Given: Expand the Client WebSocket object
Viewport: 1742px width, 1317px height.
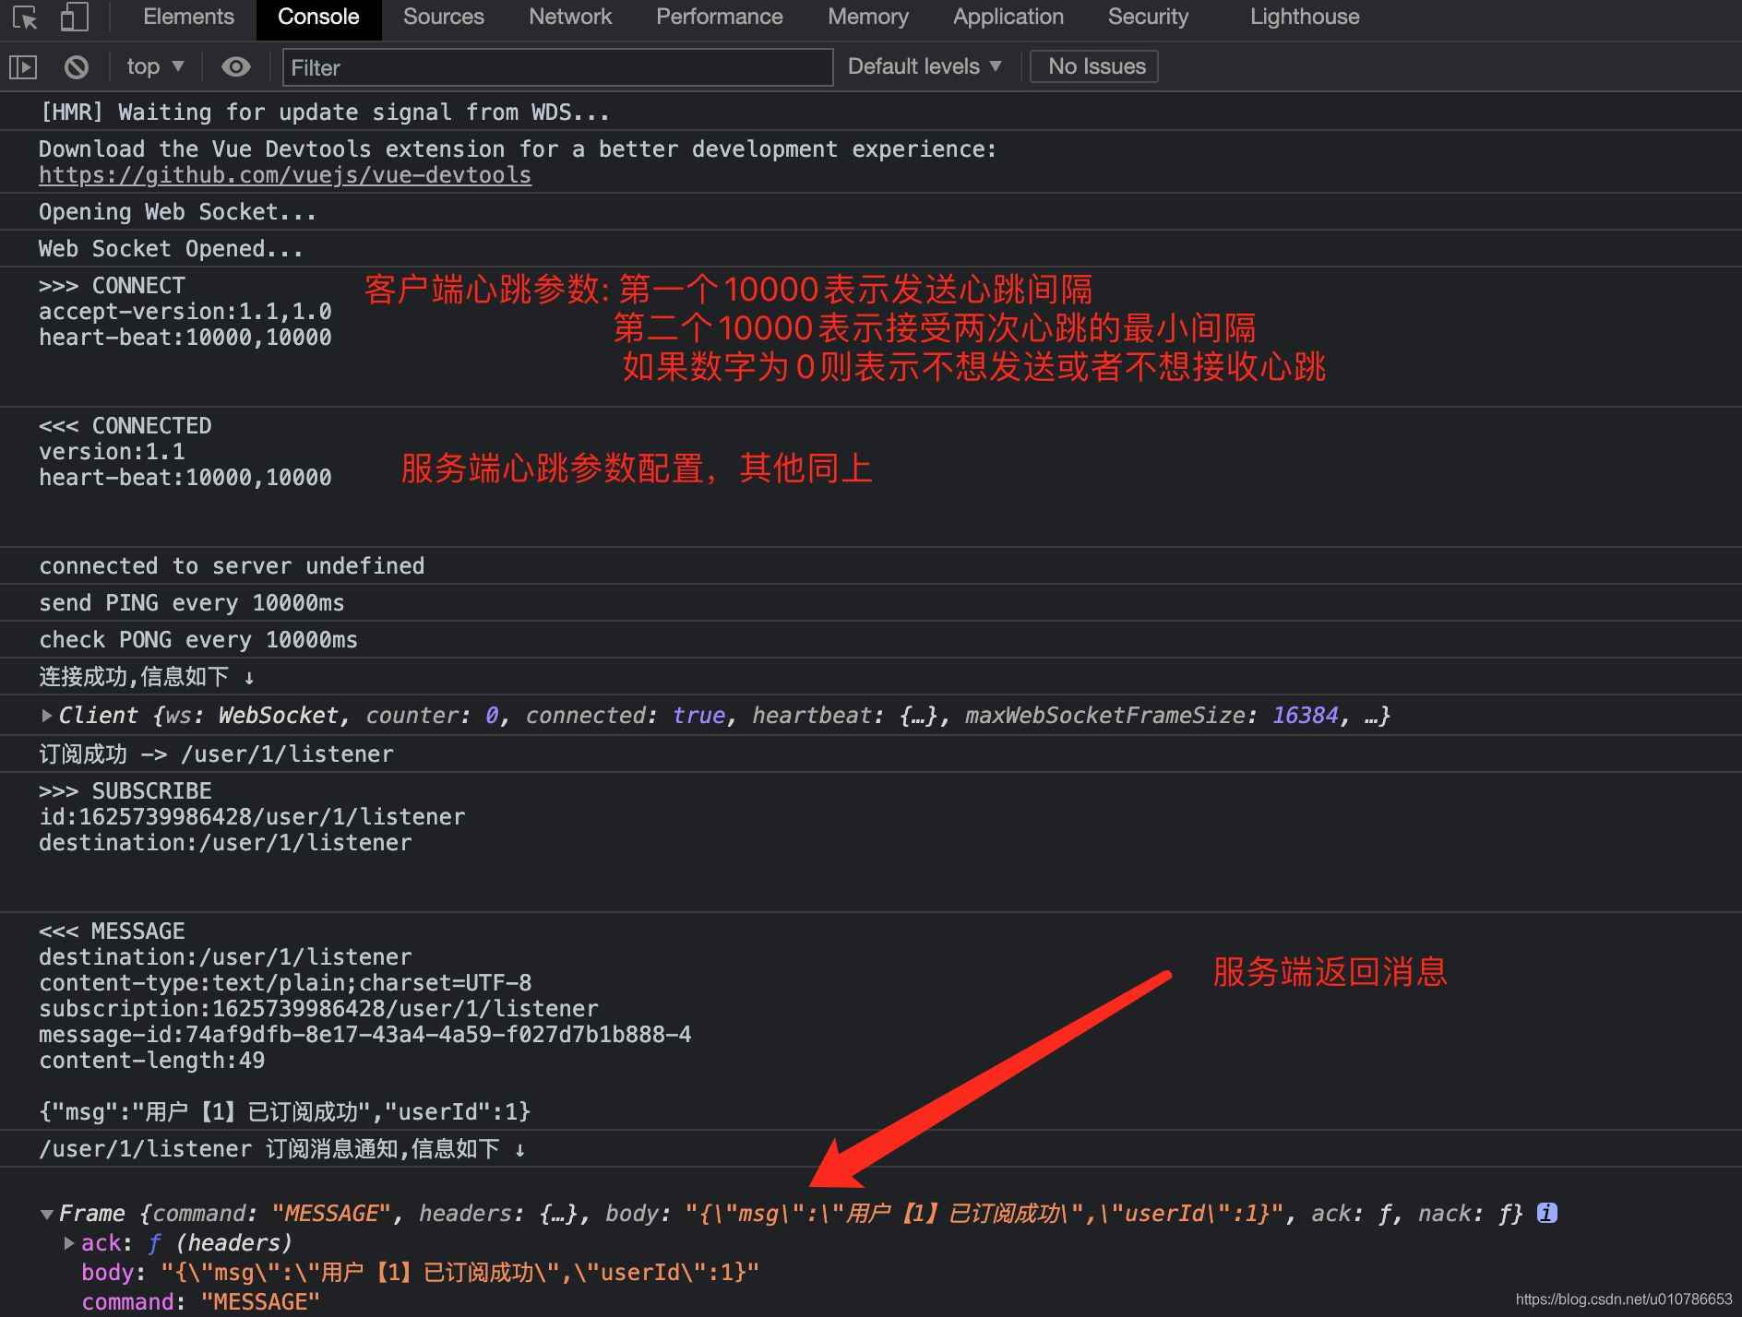Looking at the screenshot, I should click(45, 715).
